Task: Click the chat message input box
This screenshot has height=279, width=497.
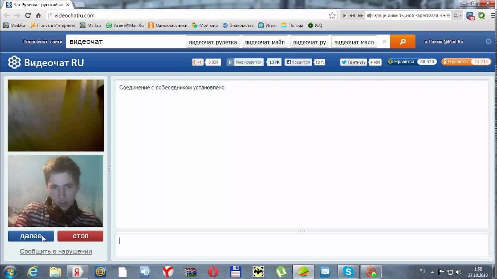Action: (302, 245)
